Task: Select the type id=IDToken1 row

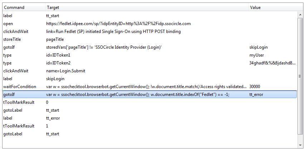Action: (150, 55)
